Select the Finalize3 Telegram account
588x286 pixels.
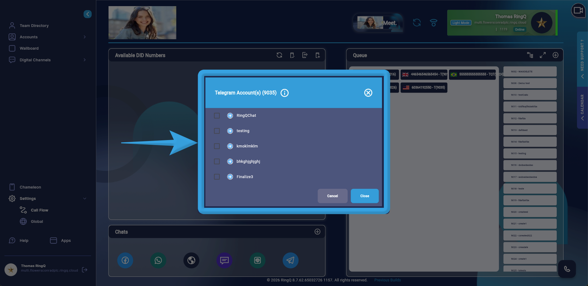pyautogui.click(x=217, y=177)
